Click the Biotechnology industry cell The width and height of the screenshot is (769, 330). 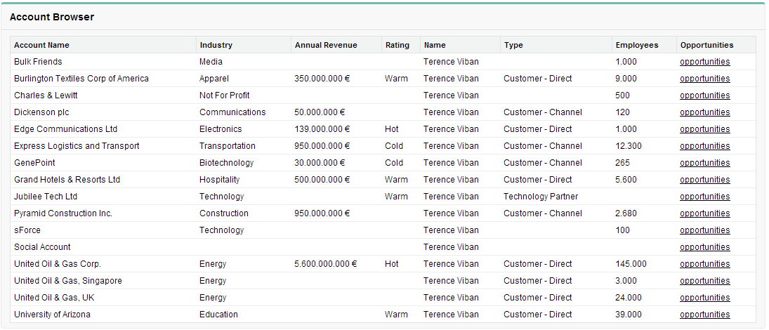227,163
